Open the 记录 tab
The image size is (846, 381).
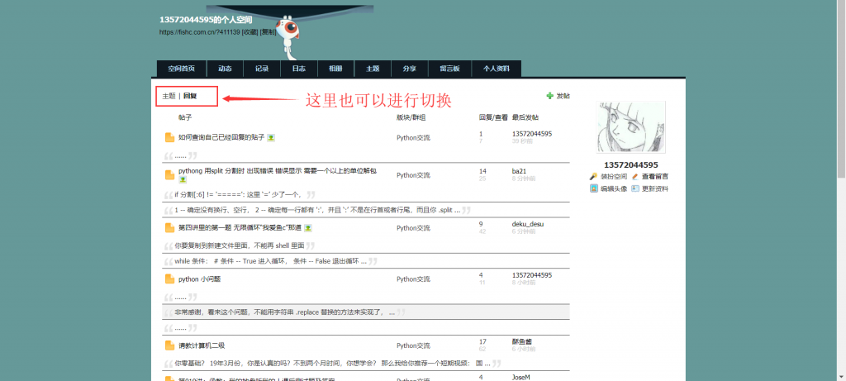pyautogui.click(x=262, y=69)
